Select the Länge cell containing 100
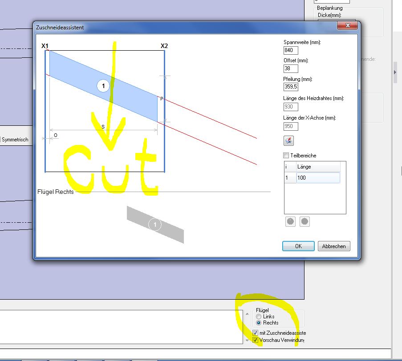This screenshot has height=361, width=402. pyautogui.click(x=318, y=178)
